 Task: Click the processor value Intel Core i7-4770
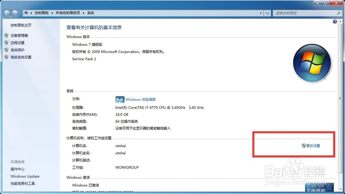click(x=159, y=108)
